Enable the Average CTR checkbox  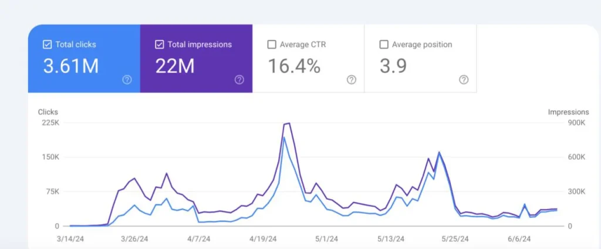272,45
